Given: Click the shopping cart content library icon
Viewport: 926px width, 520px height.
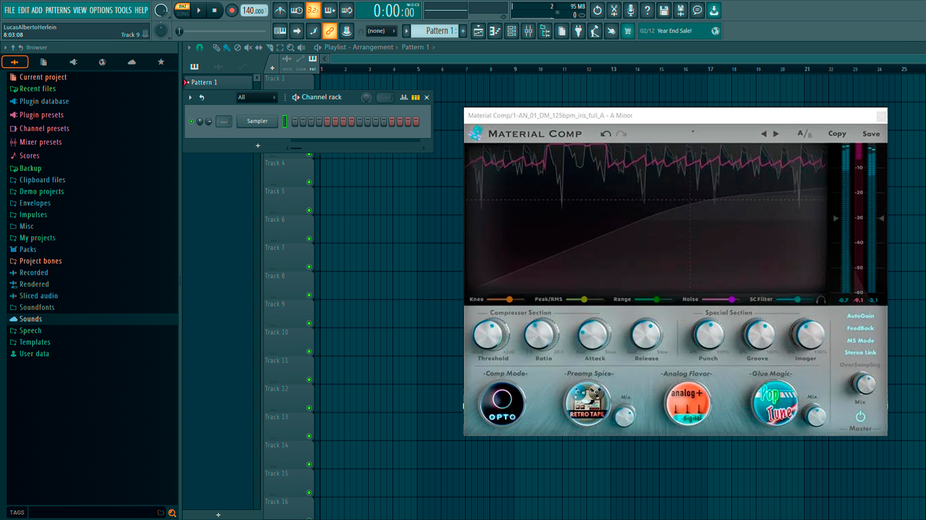Looking at the screenshot, I should (x=628, y=30).
